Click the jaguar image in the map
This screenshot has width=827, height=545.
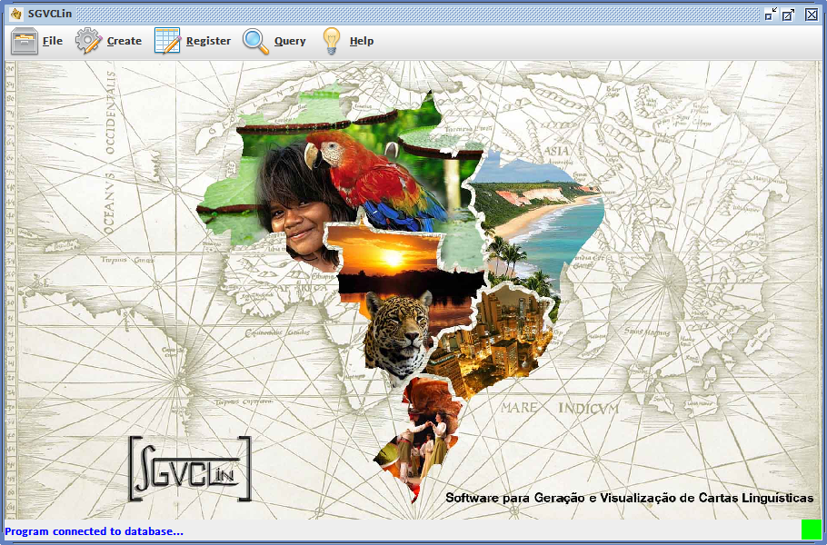(x=400, y=332)
